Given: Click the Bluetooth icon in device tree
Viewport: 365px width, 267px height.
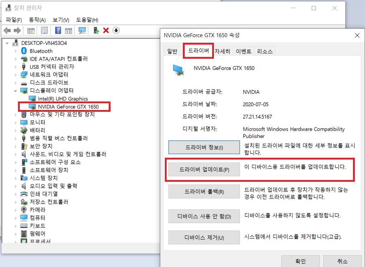Looking at the screenshot, I should (x=24, y=51).
